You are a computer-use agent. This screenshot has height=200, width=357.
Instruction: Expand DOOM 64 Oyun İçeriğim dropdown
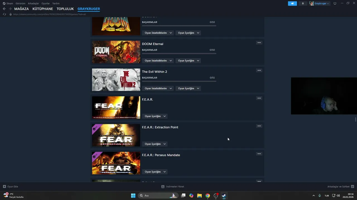coord(188,33)
